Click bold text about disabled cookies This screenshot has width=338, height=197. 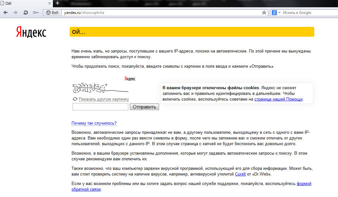[211, 88]
